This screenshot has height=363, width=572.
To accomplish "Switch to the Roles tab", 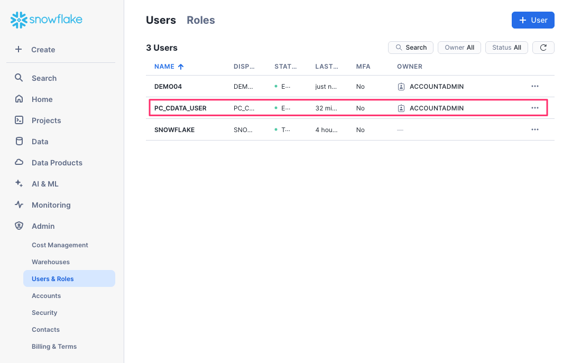I will [x=200, y=20].
